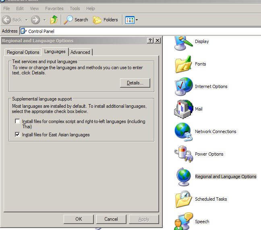Select the Fonts label text
Viewport: 261px width, 230px height.
[x=201, y=64]
